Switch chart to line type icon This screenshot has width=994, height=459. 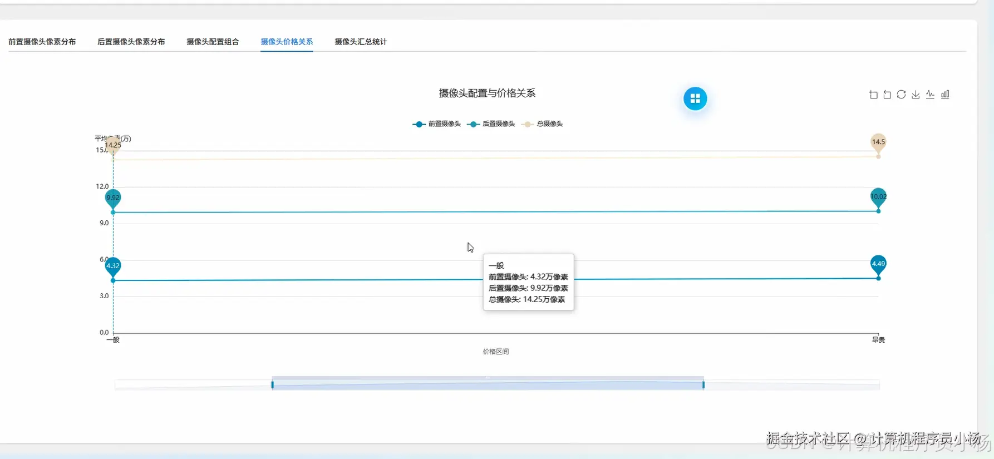(x=930, y=95)
